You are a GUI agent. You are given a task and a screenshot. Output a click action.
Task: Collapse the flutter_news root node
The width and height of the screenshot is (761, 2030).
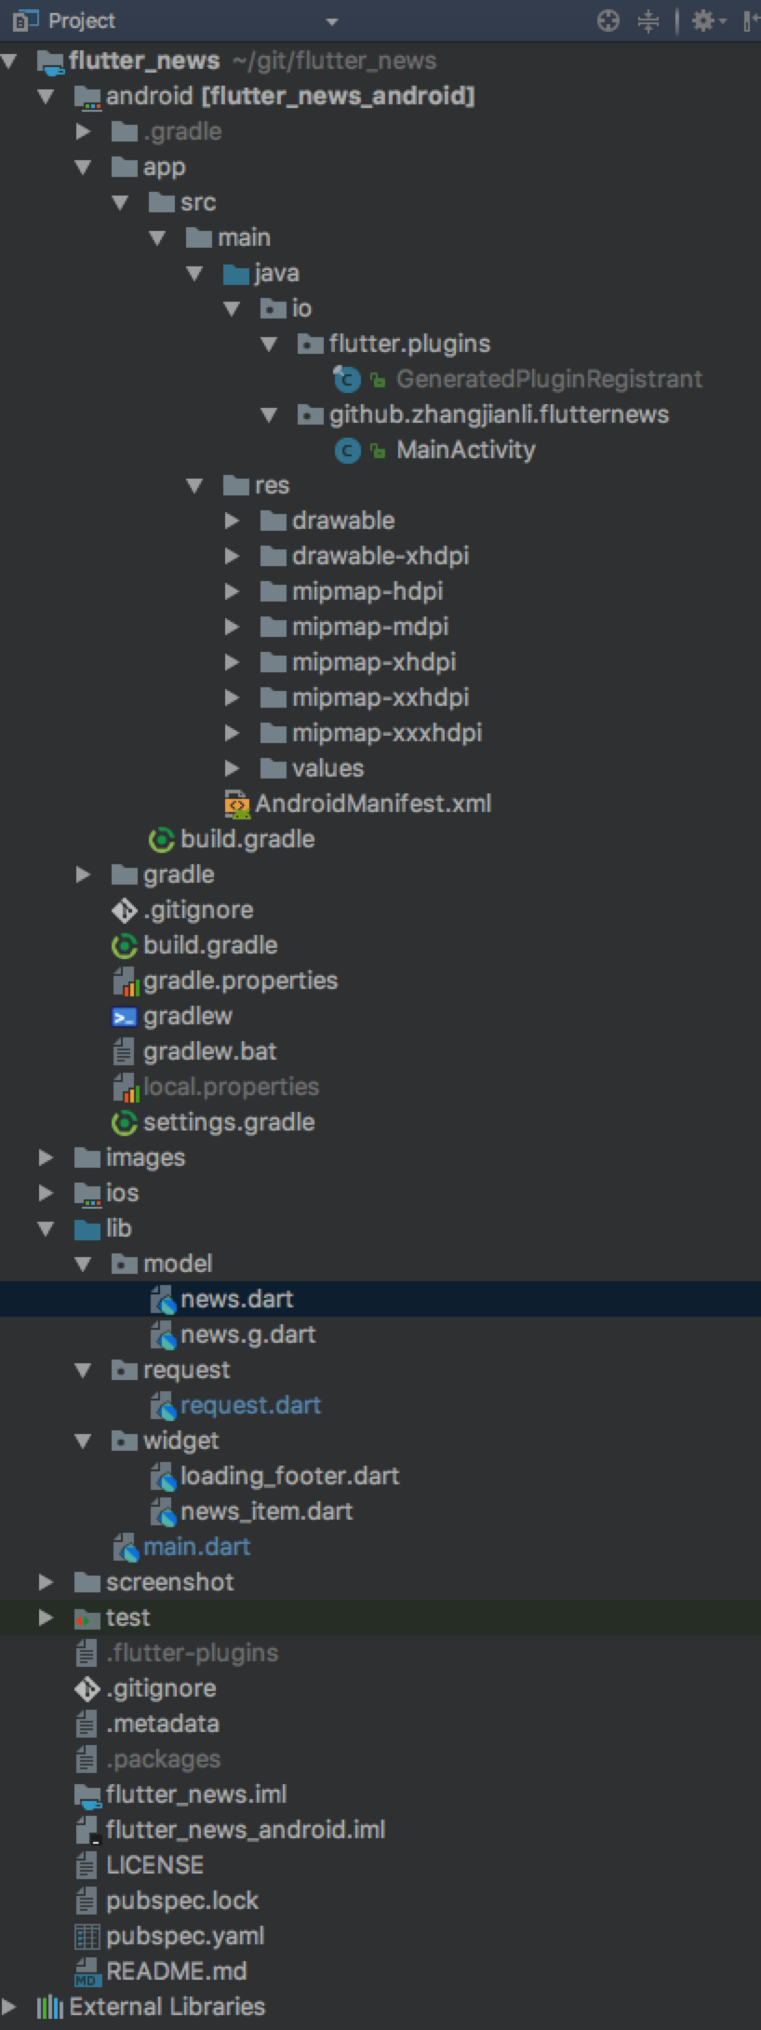pyautogui.click(x=9, y=61)
